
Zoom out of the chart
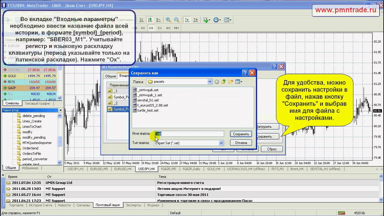click(177, 20)
